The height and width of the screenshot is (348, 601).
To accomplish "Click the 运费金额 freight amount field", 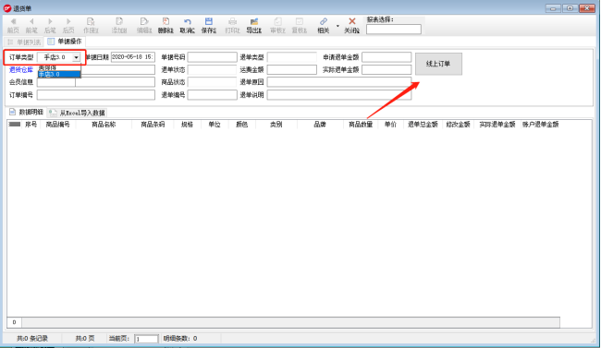I will click(291, 69).
